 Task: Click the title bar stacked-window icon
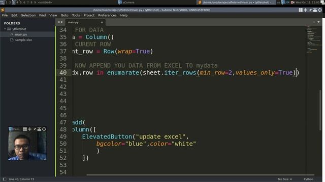coord(315,10)
